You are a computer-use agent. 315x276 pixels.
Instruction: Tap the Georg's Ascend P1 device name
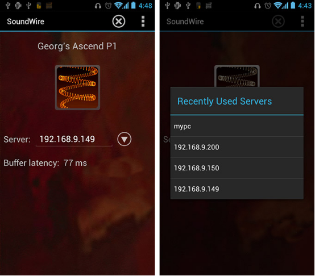77,46
